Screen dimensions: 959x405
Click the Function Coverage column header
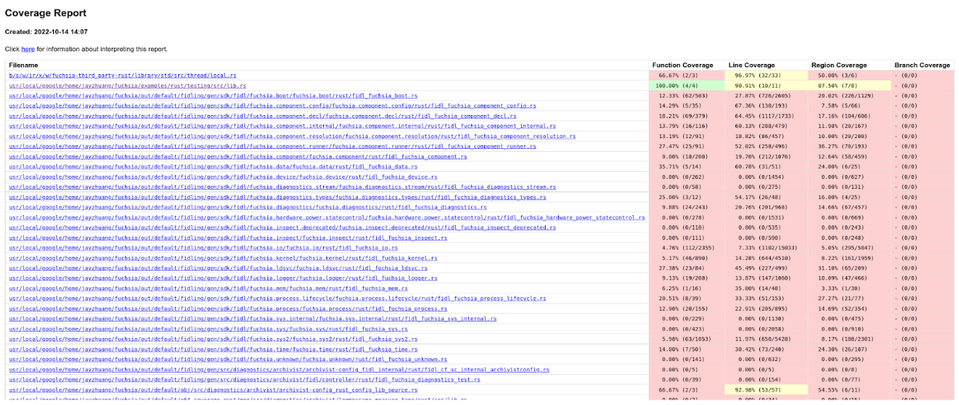pos(682,66)
